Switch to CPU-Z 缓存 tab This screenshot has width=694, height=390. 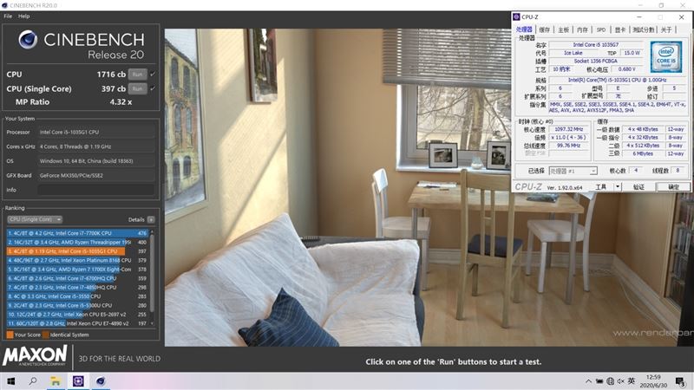pyautogui.click(x=545, y=29)
